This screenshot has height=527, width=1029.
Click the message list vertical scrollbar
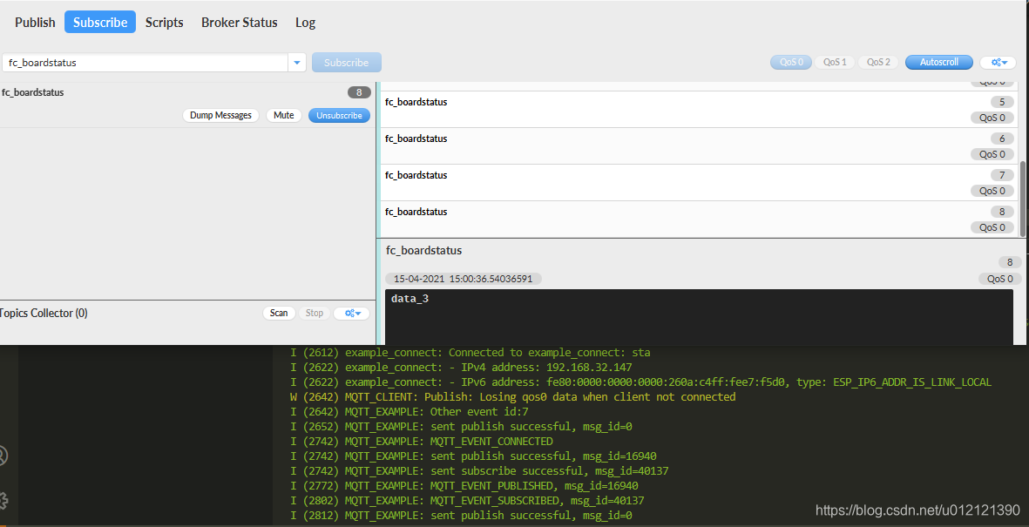click(x=1022, y=197)
